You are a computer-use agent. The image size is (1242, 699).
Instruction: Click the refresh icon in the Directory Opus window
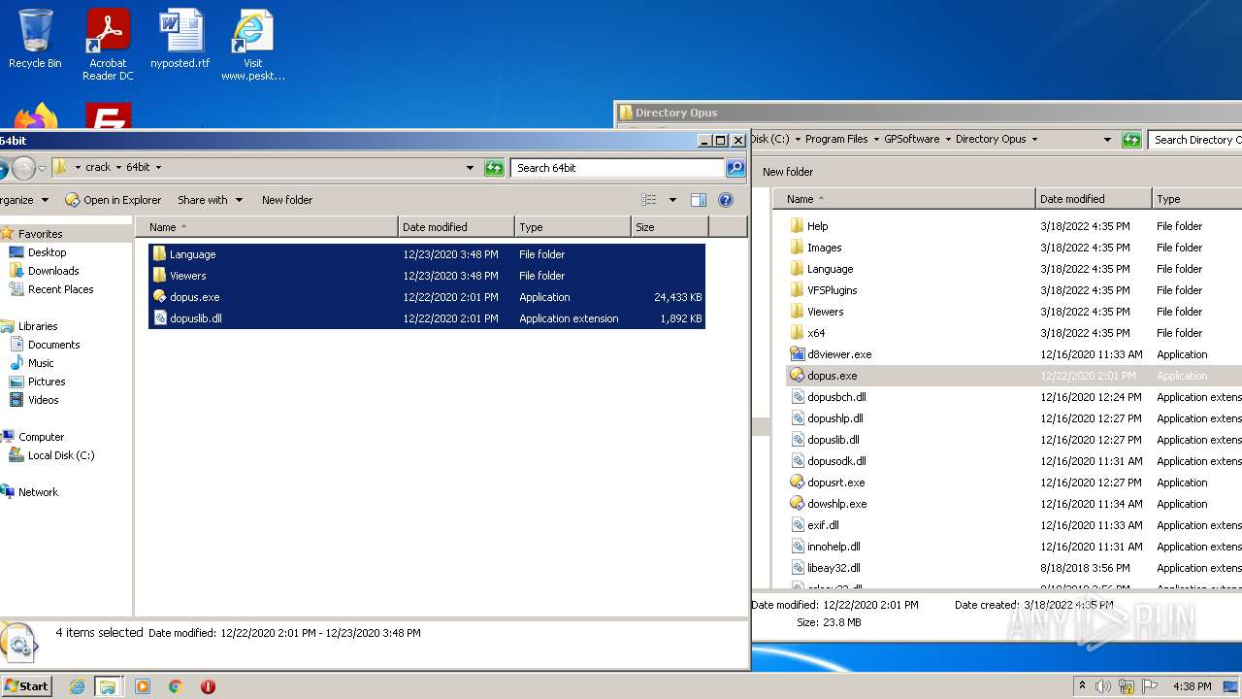coord(1130,139)
